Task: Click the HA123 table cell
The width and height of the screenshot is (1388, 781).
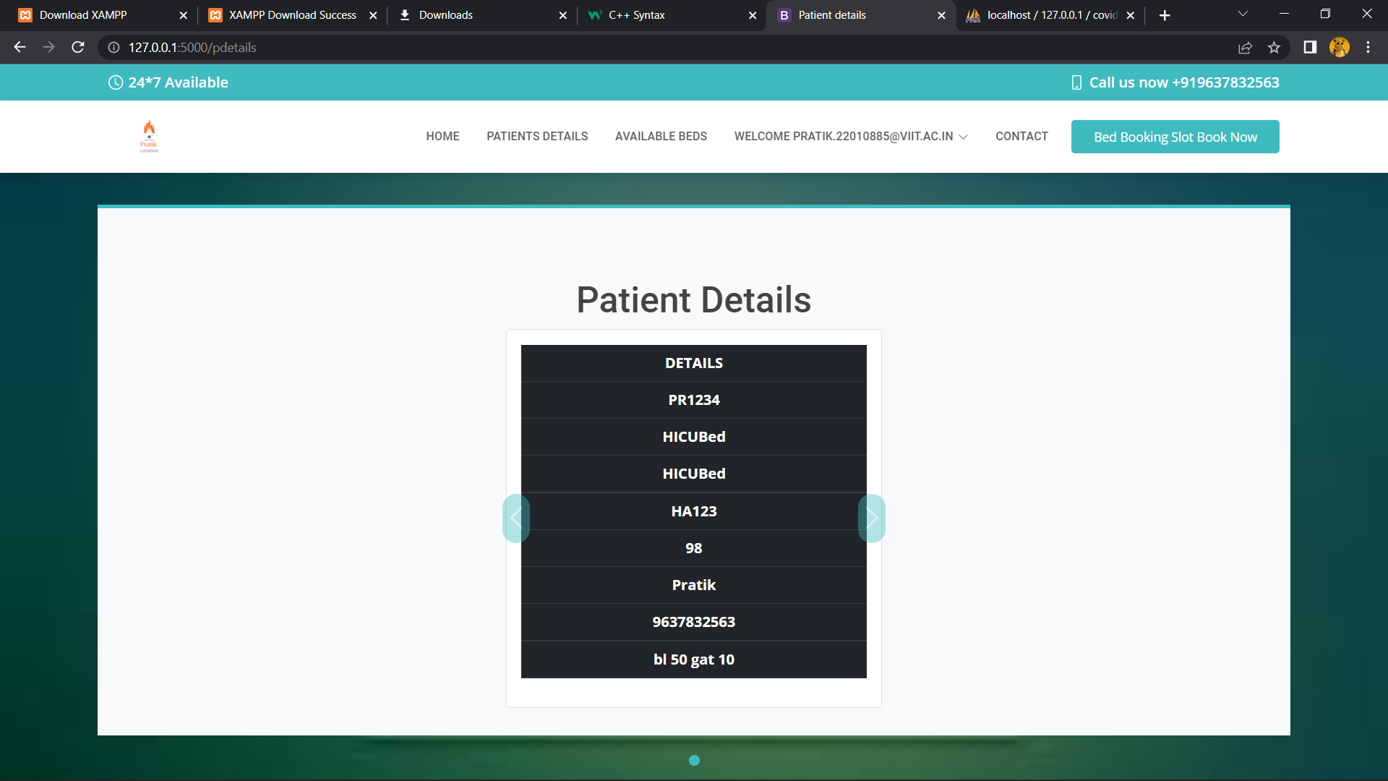Action: (x=694, y=511)
